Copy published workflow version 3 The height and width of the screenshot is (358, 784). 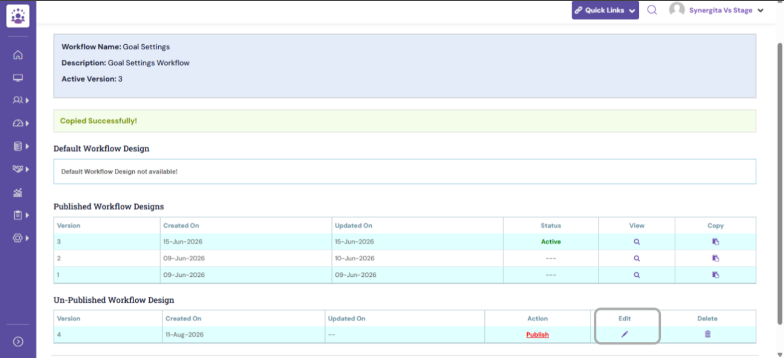coord(716,242)
